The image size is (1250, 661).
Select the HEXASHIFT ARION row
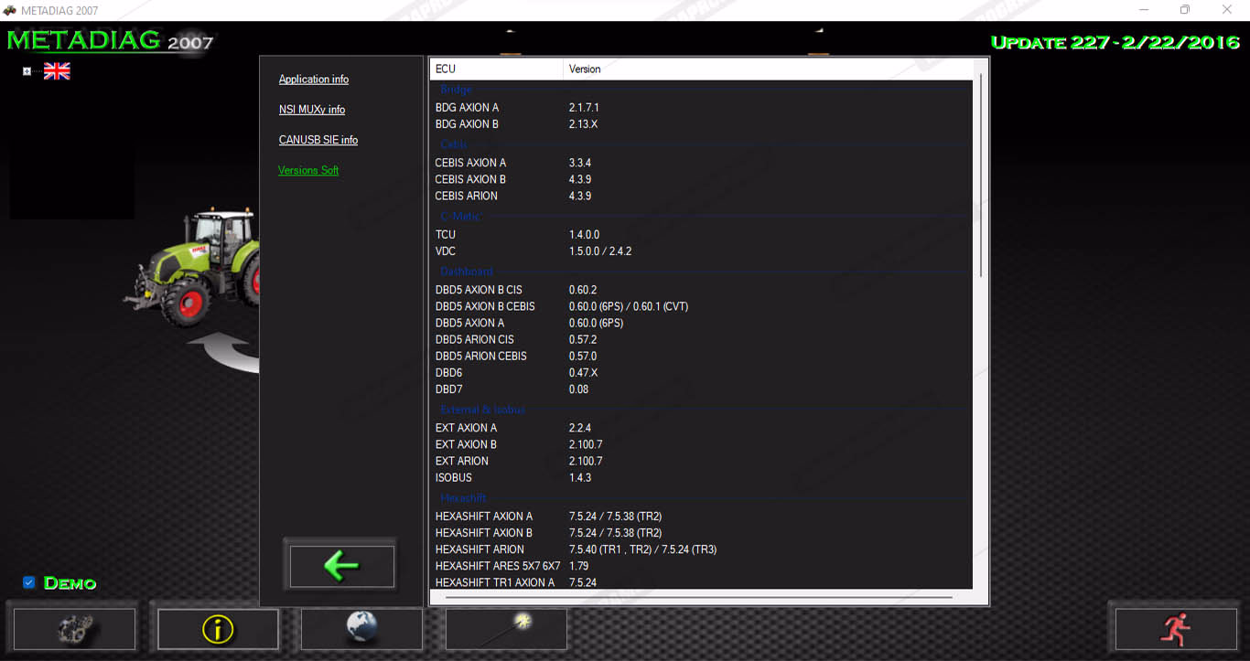[701, 549]
